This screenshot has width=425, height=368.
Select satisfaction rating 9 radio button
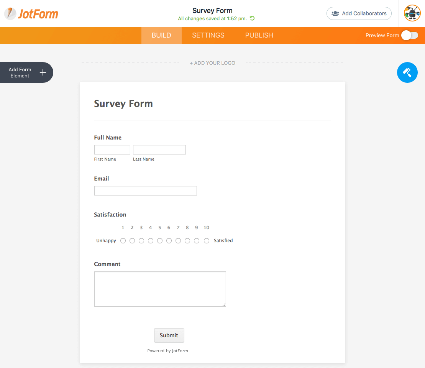[x=197, y=241]
